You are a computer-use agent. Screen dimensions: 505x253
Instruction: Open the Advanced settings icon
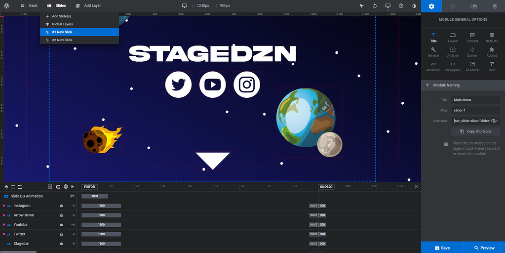coord(433,66)
